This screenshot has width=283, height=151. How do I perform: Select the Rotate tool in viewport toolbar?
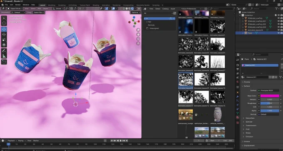(4, 35)
